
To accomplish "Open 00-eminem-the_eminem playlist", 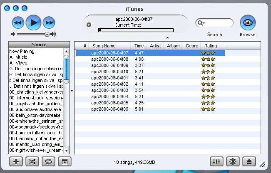I will tap(36, 121).
